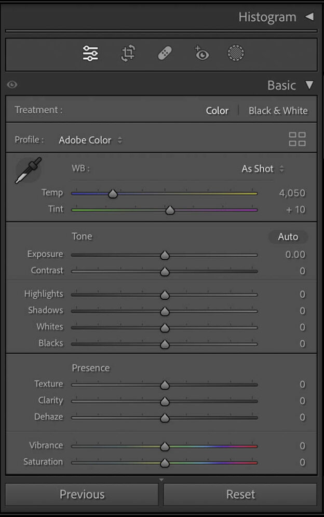Screen dimensions: 324x517
Task: Show the Tone section header
Action: (82, 236)
